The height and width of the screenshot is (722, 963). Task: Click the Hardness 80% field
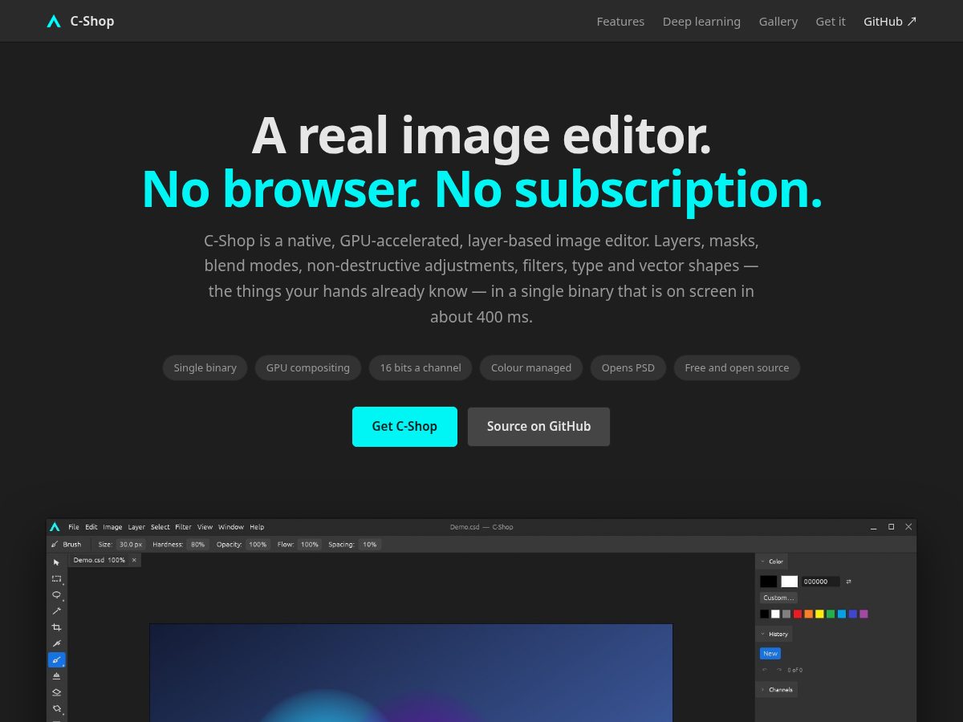[x=198, y=544]
